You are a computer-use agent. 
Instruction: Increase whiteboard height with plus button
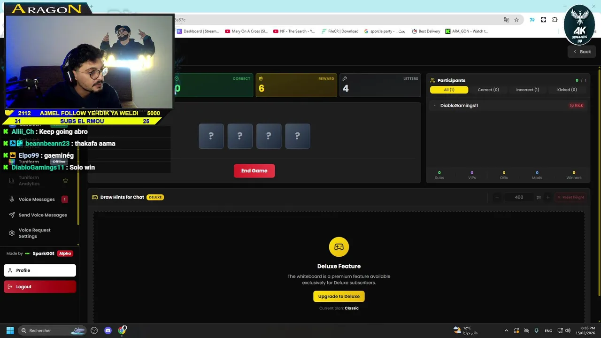click(547, 197)
